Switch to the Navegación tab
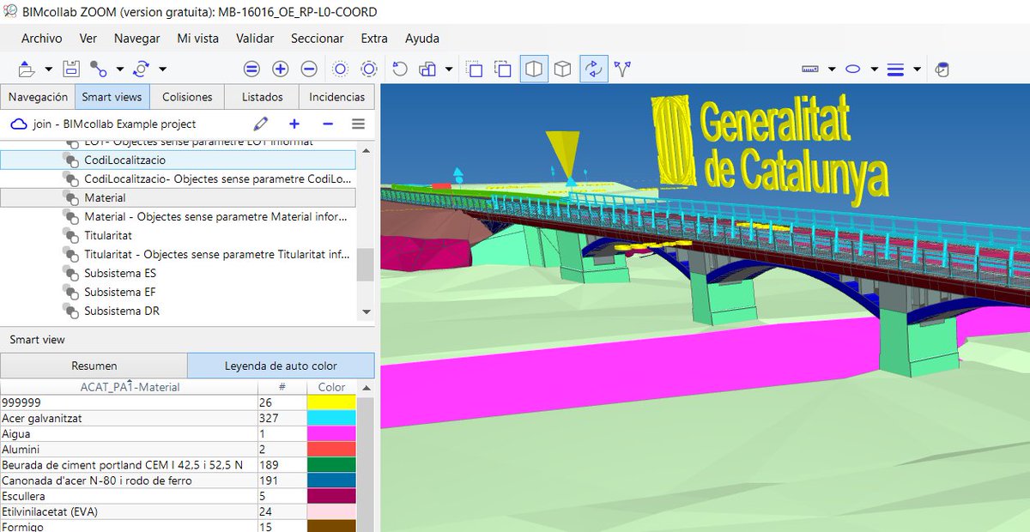 tap(38, 97)
